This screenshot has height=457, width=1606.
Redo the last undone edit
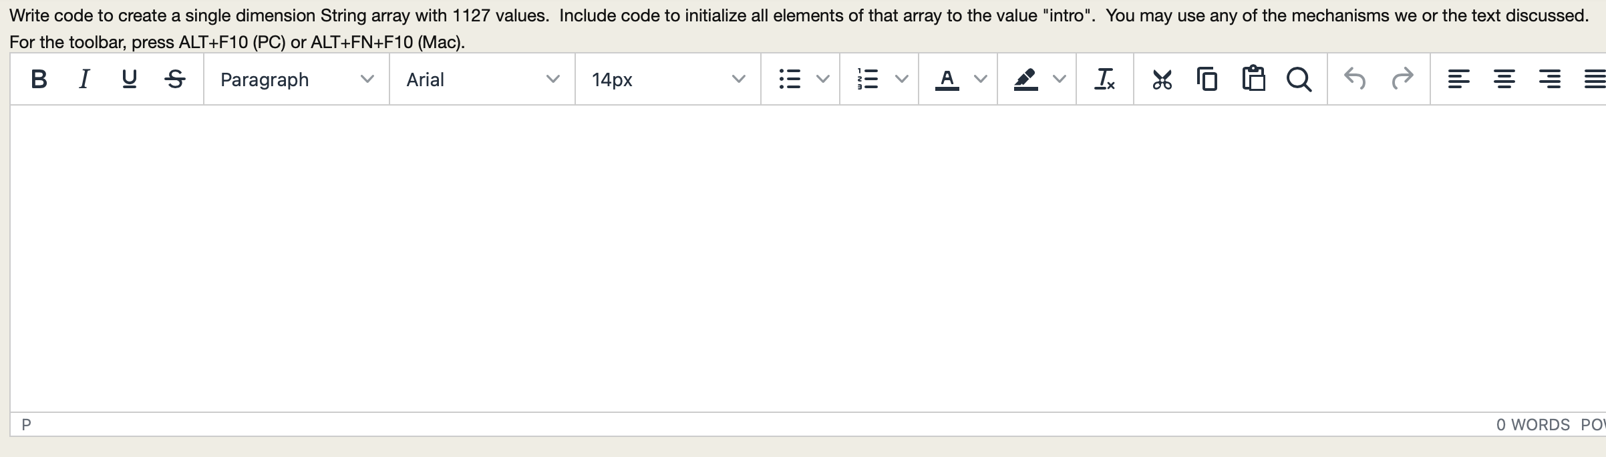(x=1402, y=80)
